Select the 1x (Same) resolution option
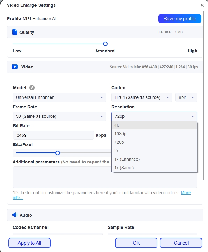 pyautogui.click(x=137, y=168)
